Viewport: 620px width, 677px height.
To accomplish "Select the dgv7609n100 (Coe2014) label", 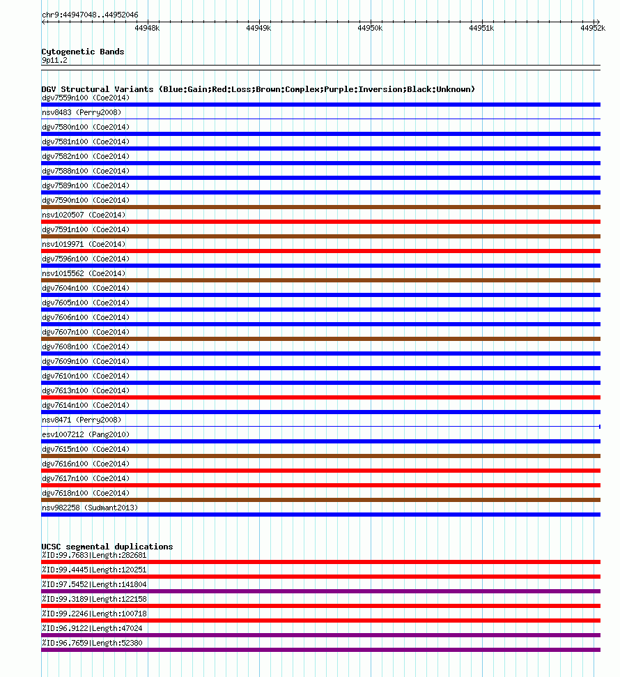I will pyautogui.click(x=86, y=363).
